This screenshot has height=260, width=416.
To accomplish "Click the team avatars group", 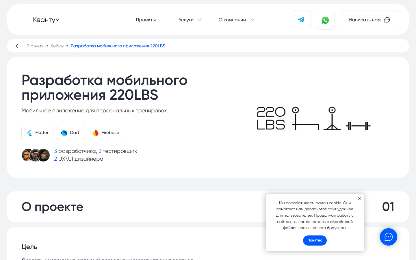I will pos(36,155).
